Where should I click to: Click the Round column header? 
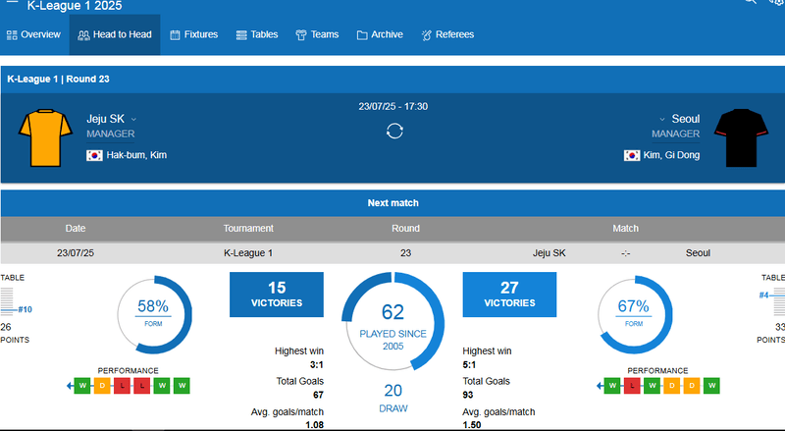[x=405, y=228]
